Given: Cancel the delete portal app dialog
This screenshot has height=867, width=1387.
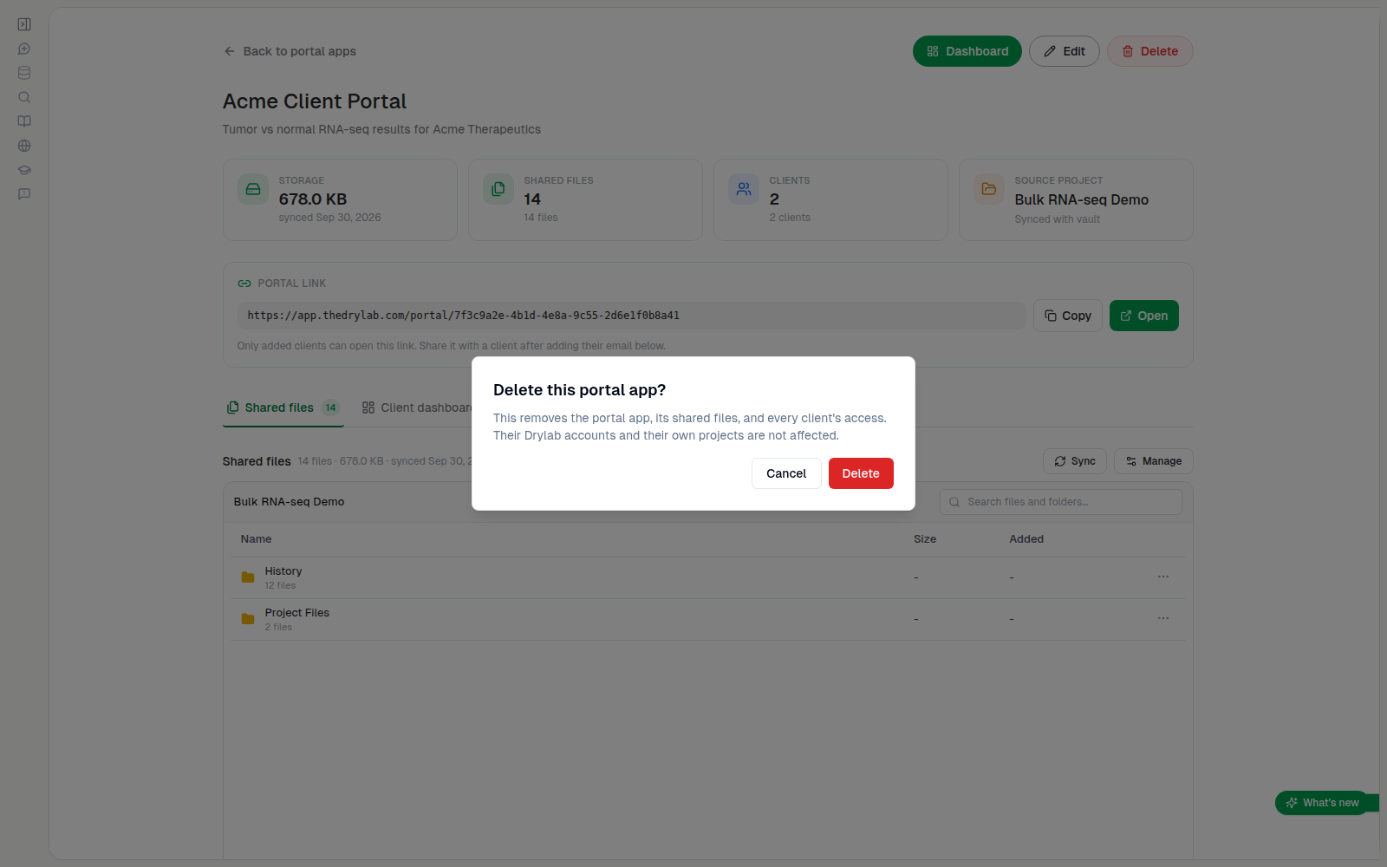Looking at the screenshot, I should click(x=786, y=473).
